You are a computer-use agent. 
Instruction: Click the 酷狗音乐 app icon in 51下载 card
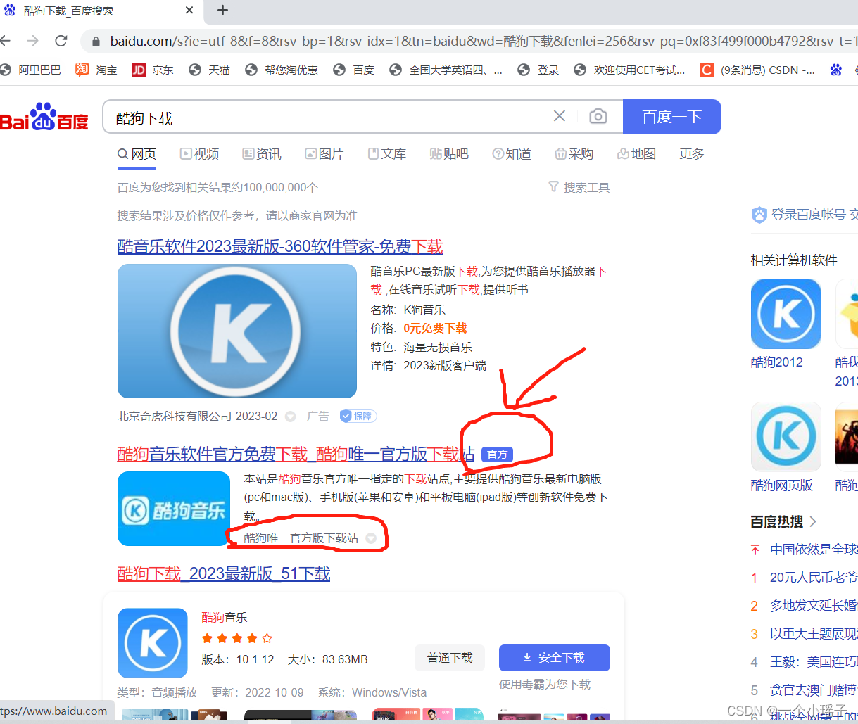[153, 643]
